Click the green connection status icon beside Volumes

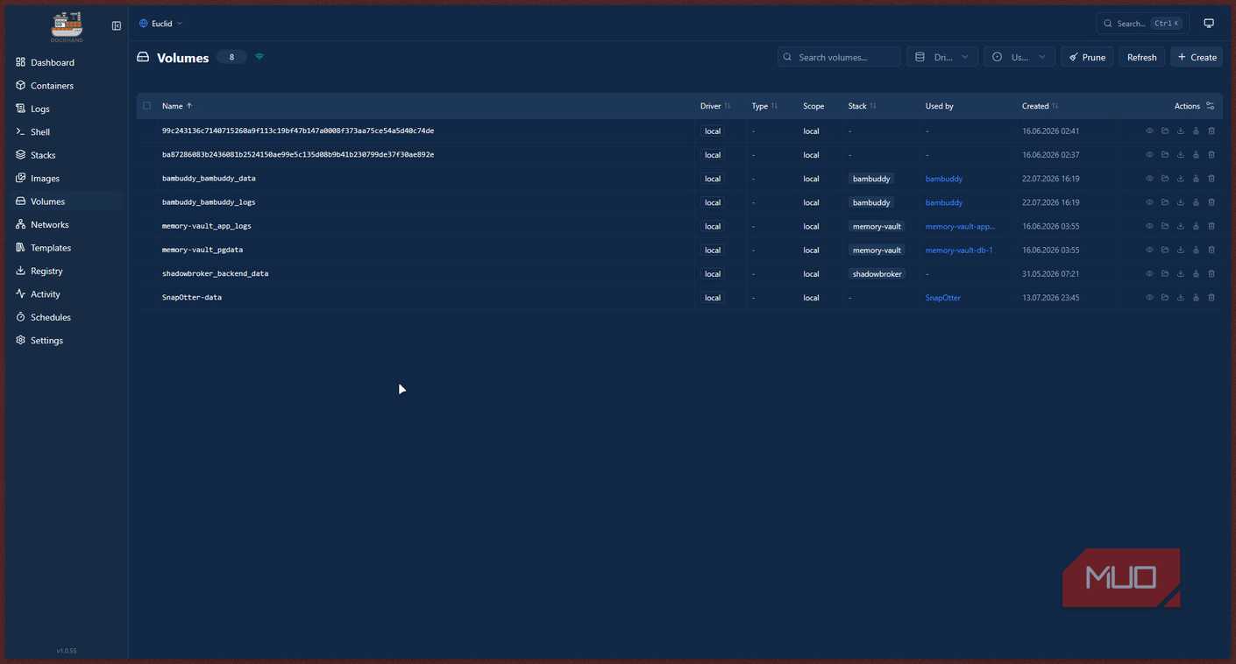click(x=259, y=57)
